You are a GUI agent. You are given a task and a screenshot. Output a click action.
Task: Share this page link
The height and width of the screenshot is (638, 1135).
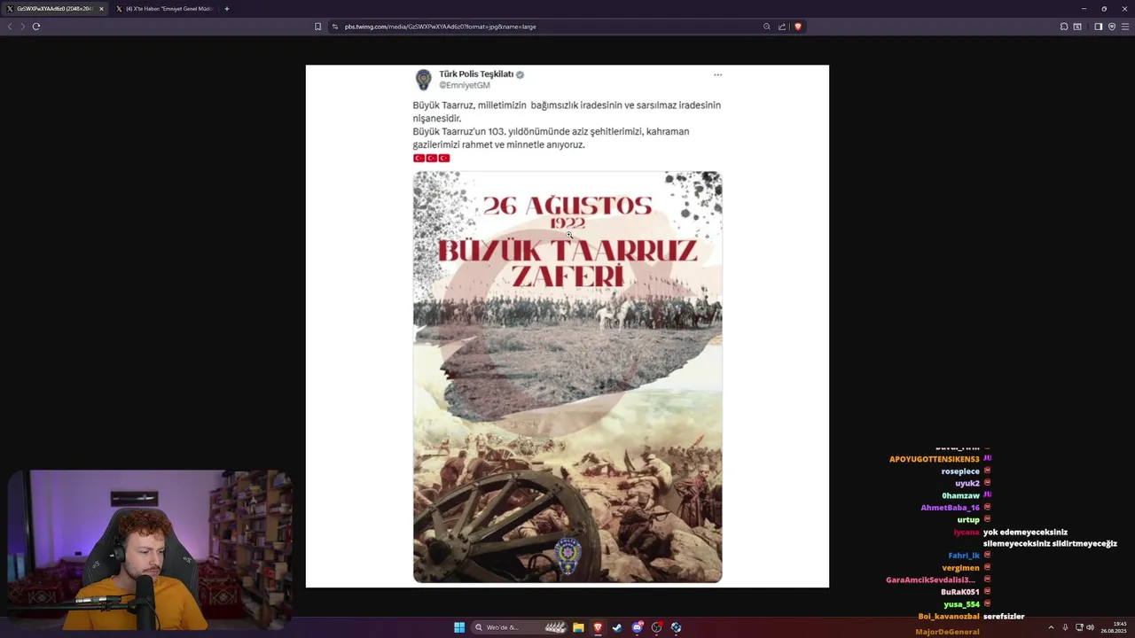(x=782, y=27)
